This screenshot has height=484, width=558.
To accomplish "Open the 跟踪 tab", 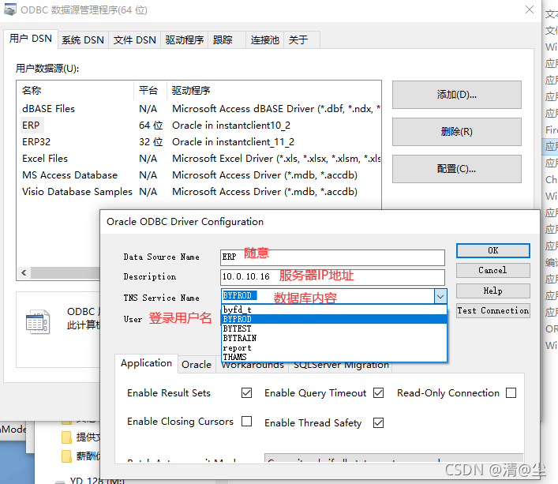I will [x=227, y=39].
